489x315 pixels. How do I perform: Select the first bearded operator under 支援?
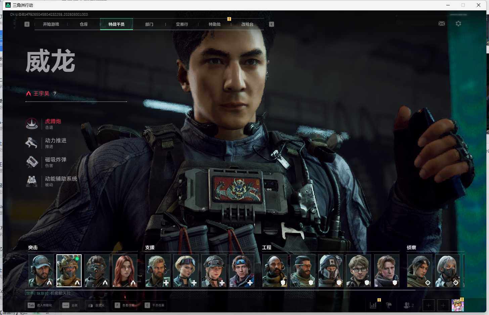point(158,271)
